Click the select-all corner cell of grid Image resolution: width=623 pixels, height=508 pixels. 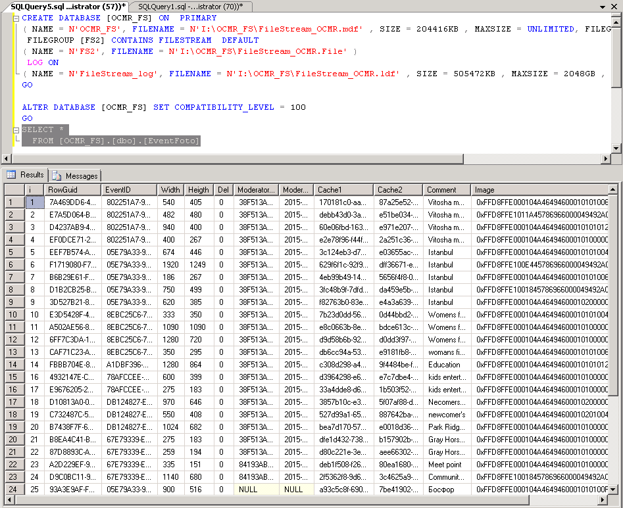pyautogui.click(x=14, y=190)
